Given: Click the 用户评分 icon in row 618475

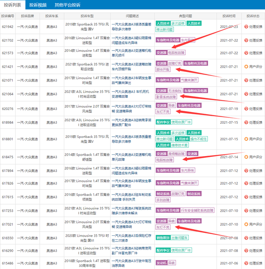Looking at the screenshot, I should pyautogui.click(x=246, y=157).
